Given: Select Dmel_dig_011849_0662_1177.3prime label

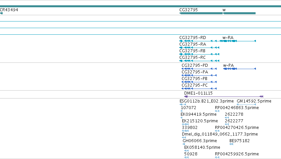Looking at the screenshot, I should coord(220,135).
